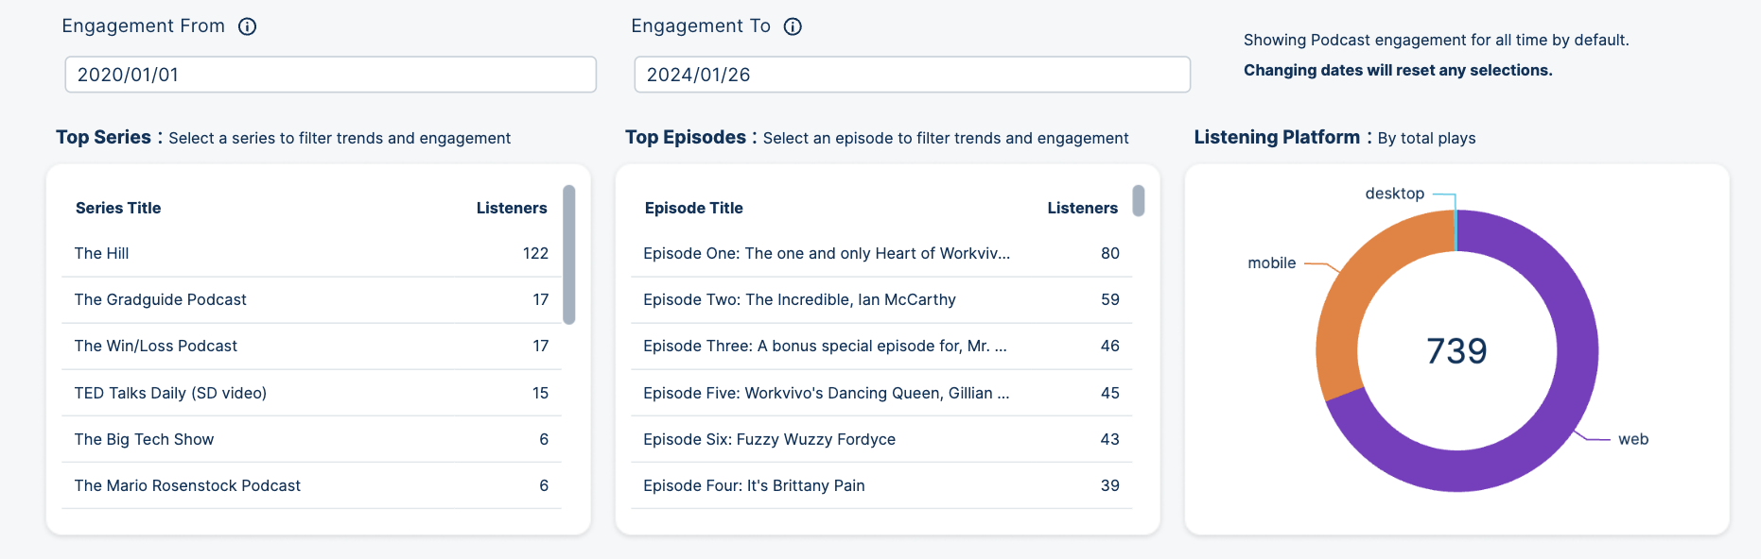Screen dimensions: 1761x559
Task: Select Episode Four: It's Brittany Pain
Action: pyautogui.click(x=881, y=485)
